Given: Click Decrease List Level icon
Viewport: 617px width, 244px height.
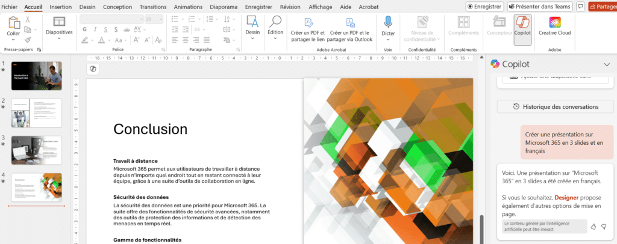Looking at the screenshot, I should click(x=175, y=29).
